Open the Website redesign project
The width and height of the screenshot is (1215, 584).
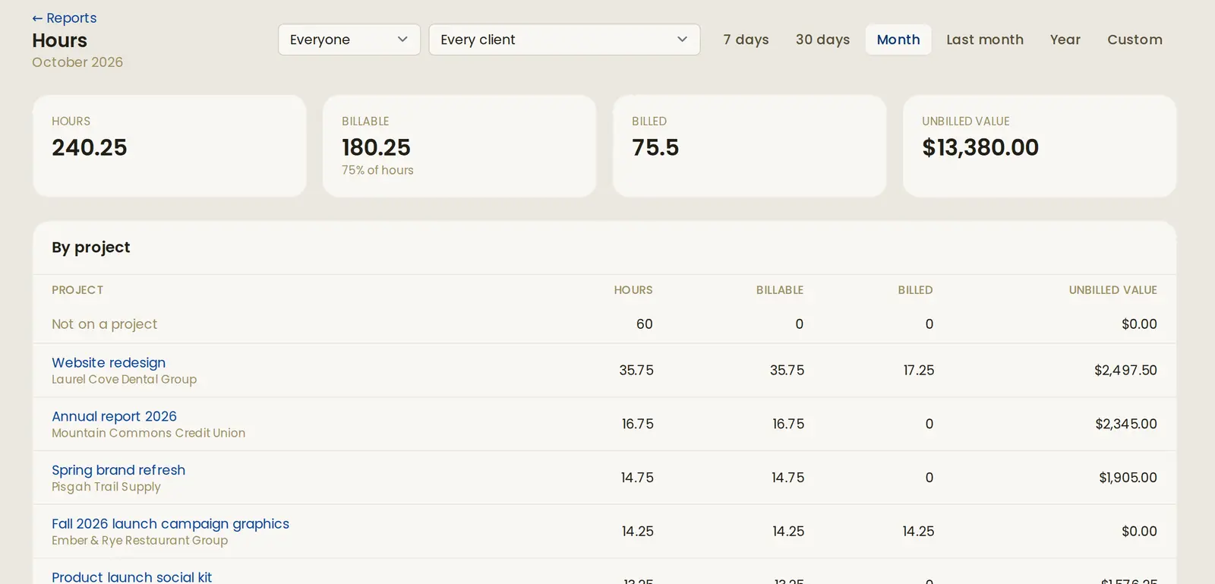point(109,363)
